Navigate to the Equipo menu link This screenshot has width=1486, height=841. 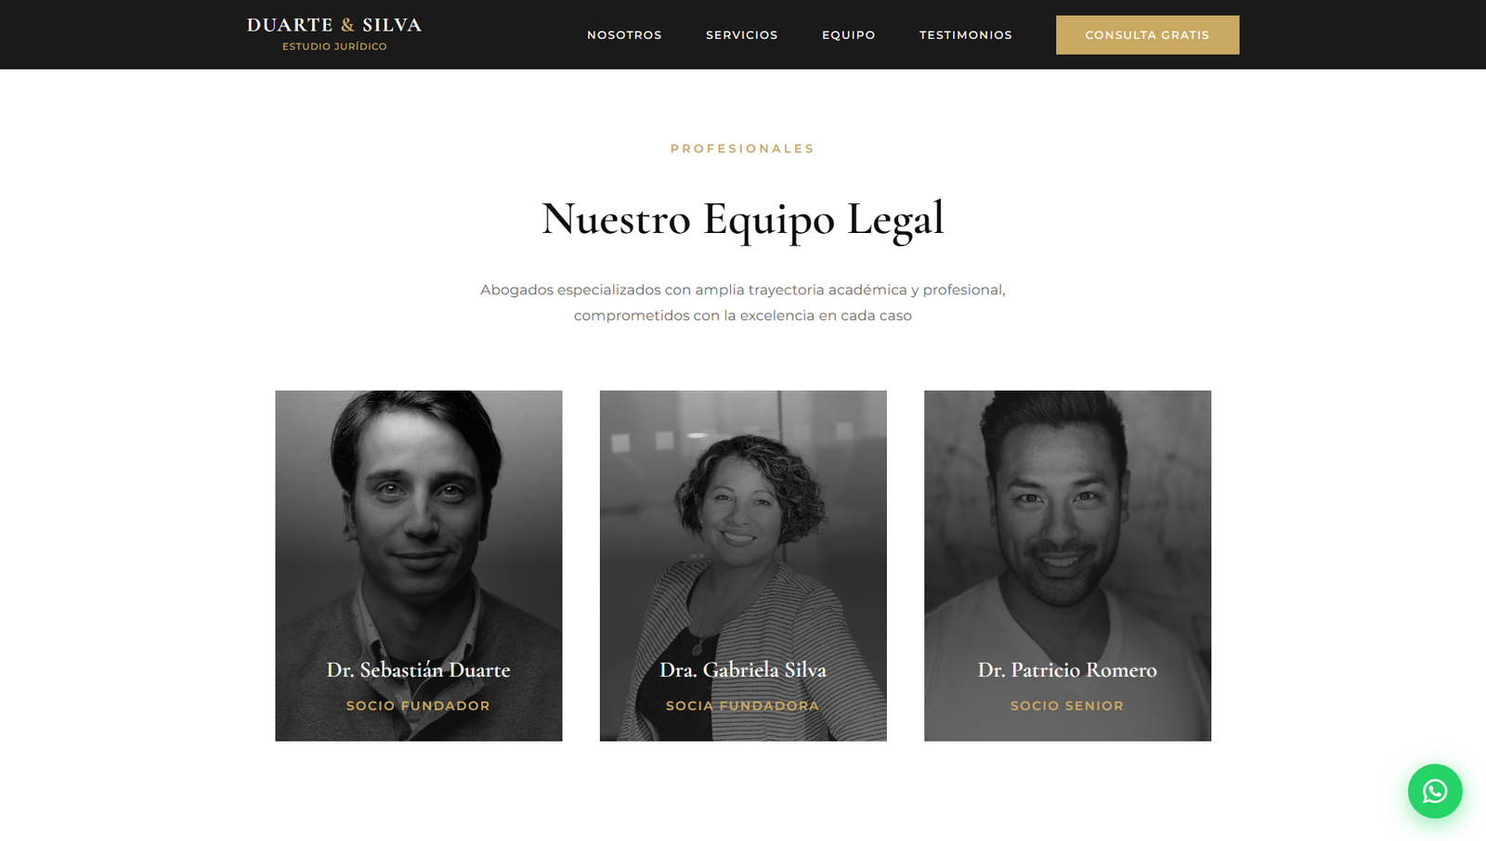pyautogui.click(x=848, y=35)
